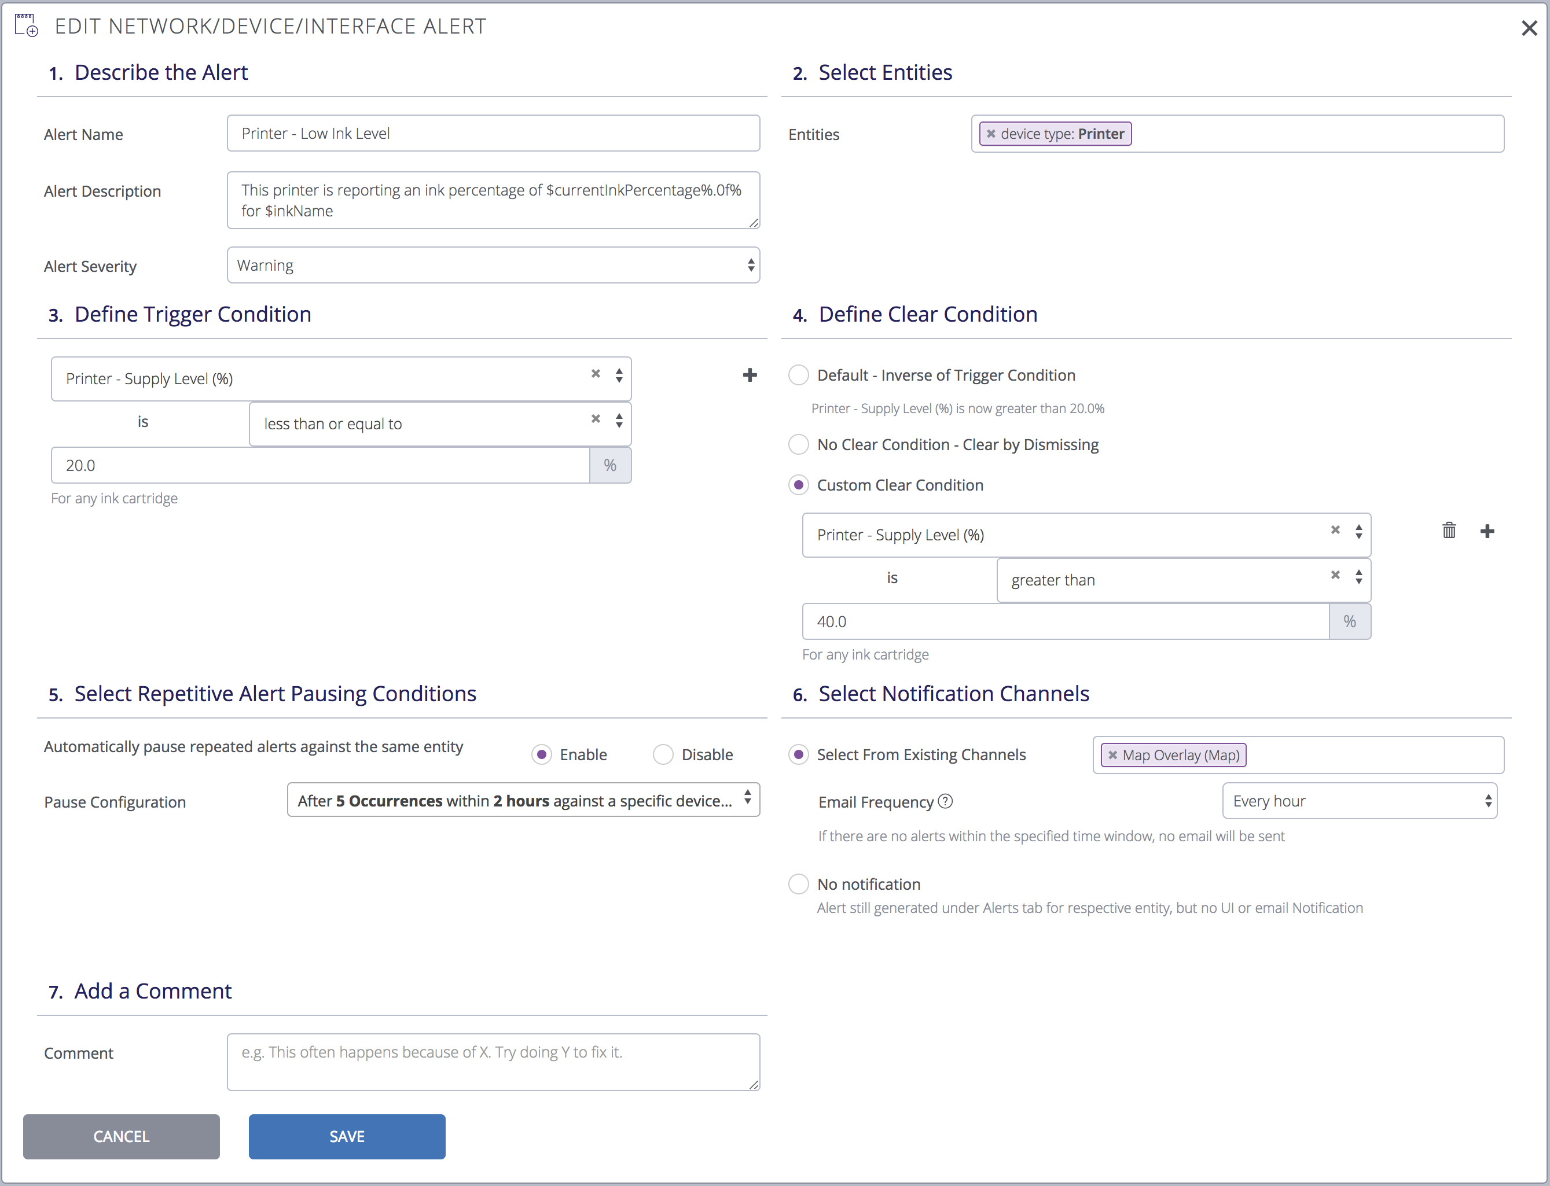1550x1186 pixels.
Task: Disable automatic pausing of repeated alerts
Action: (663, 754)
